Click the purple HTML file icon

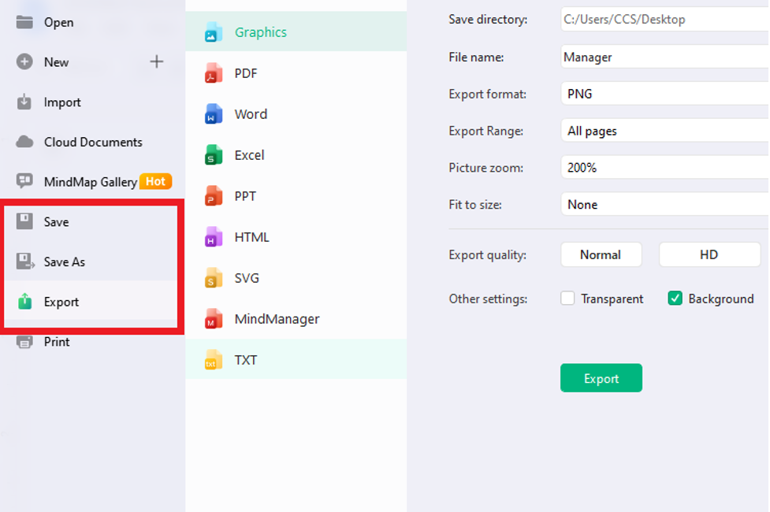[213, 236]
